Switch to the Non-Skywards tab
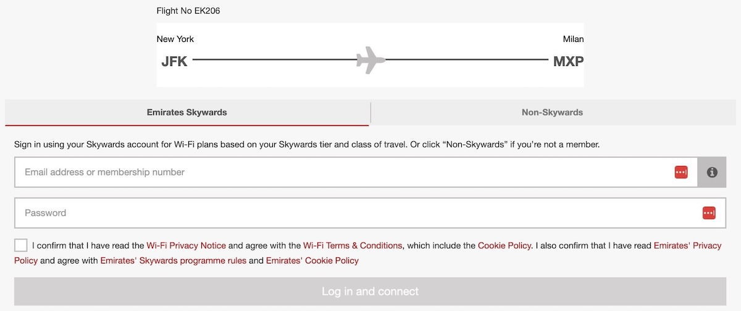The width and height of the screenshot is (741, 311). (552, 112)
